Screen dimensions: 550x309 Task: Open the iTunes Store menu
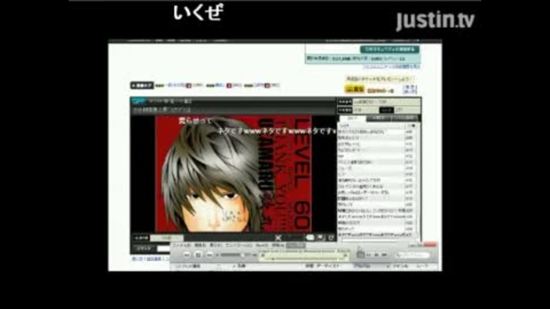tap(262, 245)
